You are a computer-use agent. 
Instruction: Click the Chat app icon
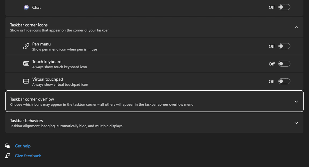pyautogui.click(x=26, y=7)
